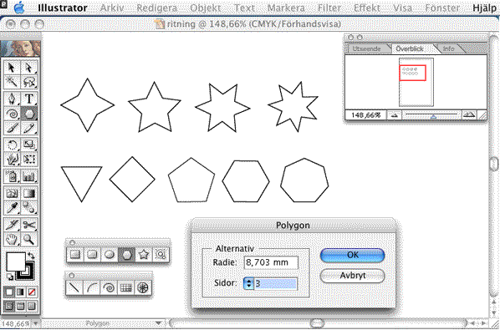Image resolution: width=500 pixels, height=330 pixels.
Task: Click the navigator zoom in button
Action: pos(469,115)
